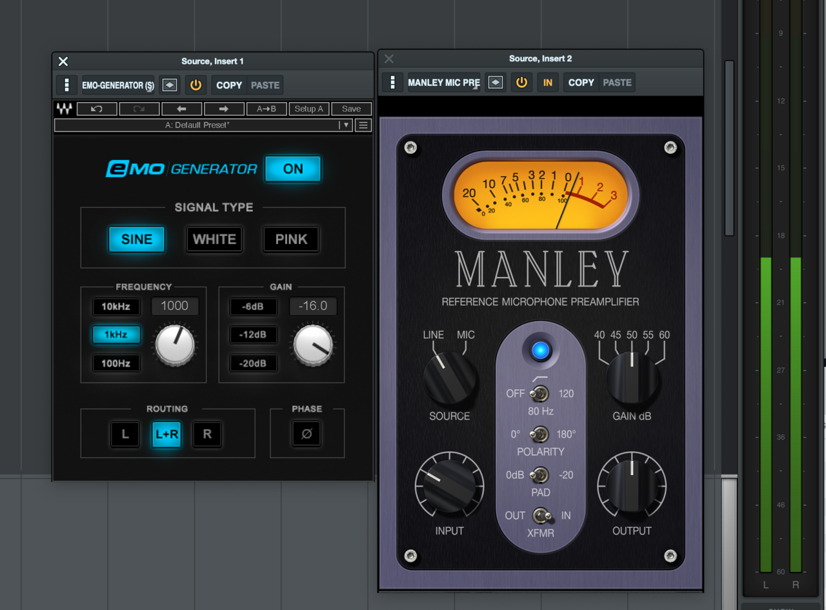Screen dimensions: 826x610
Task: Open the Default Preset dropdown arrow
Action: (x=346, y=125)
